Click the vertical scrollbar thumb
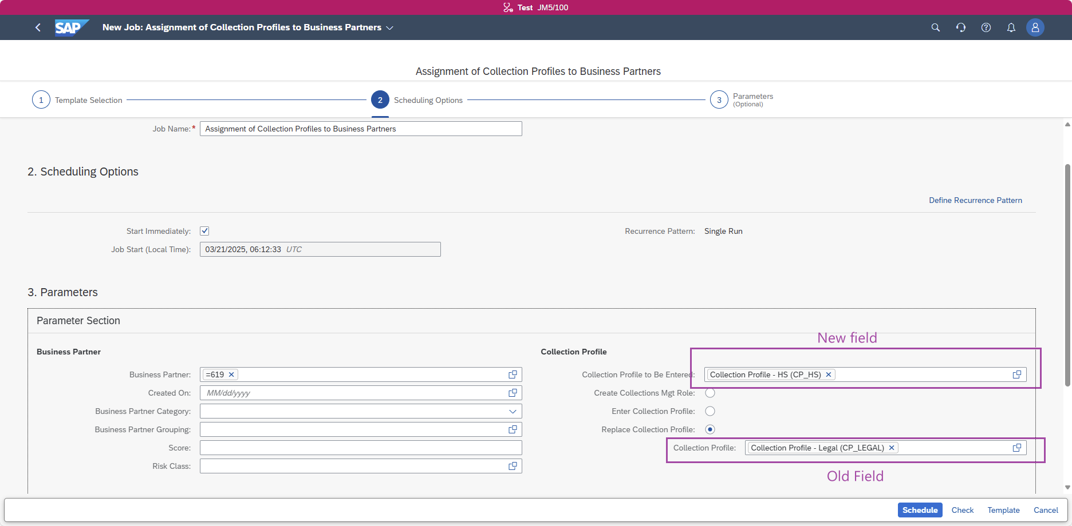 (1067, 274)
